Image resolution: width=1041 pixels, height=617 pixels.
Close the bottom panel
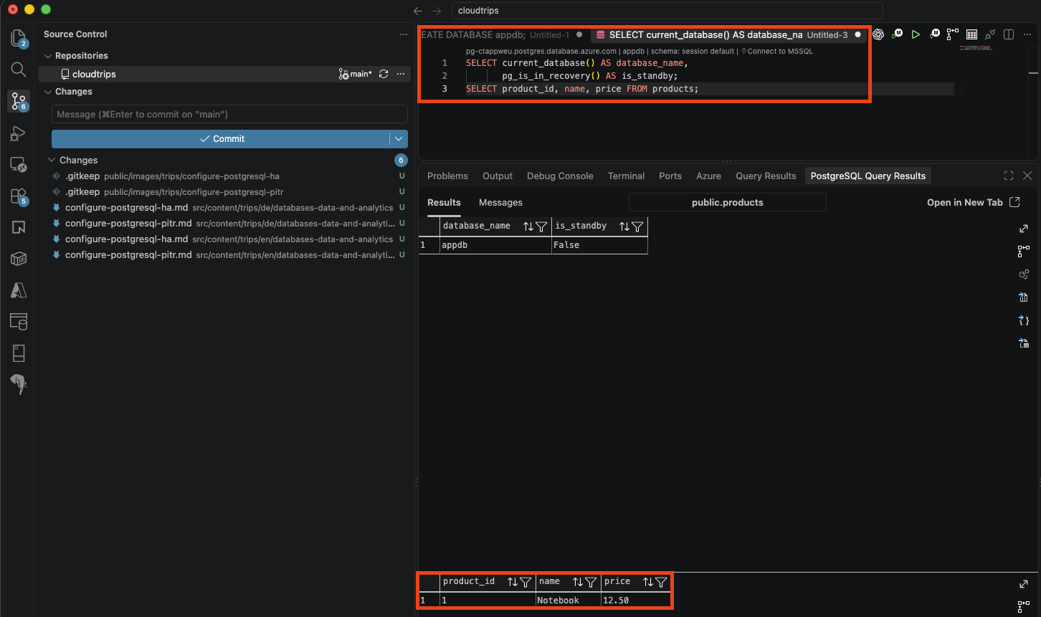click(x=1027, y=176)
